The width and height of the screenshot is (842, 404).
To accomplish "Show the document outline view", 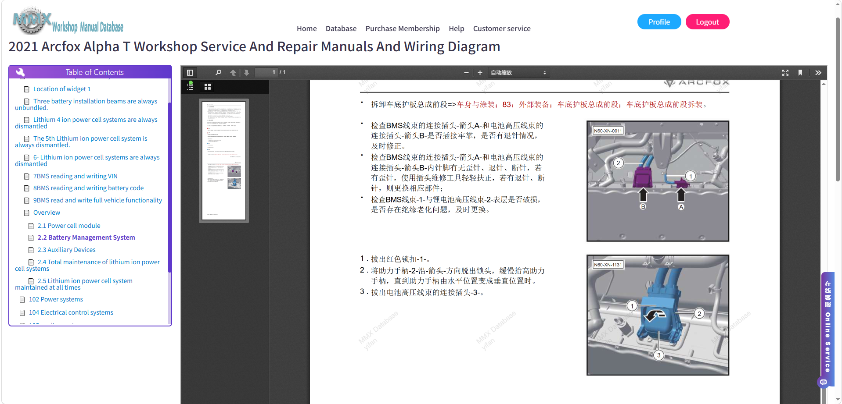I will [191, 86].
